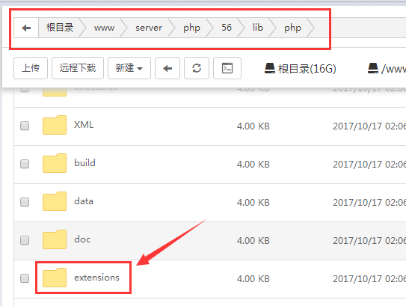Viewport: 406px width, 306px height.
Task: Click the 根目录(16G) disk icon
Action: (x=269, y=68)
